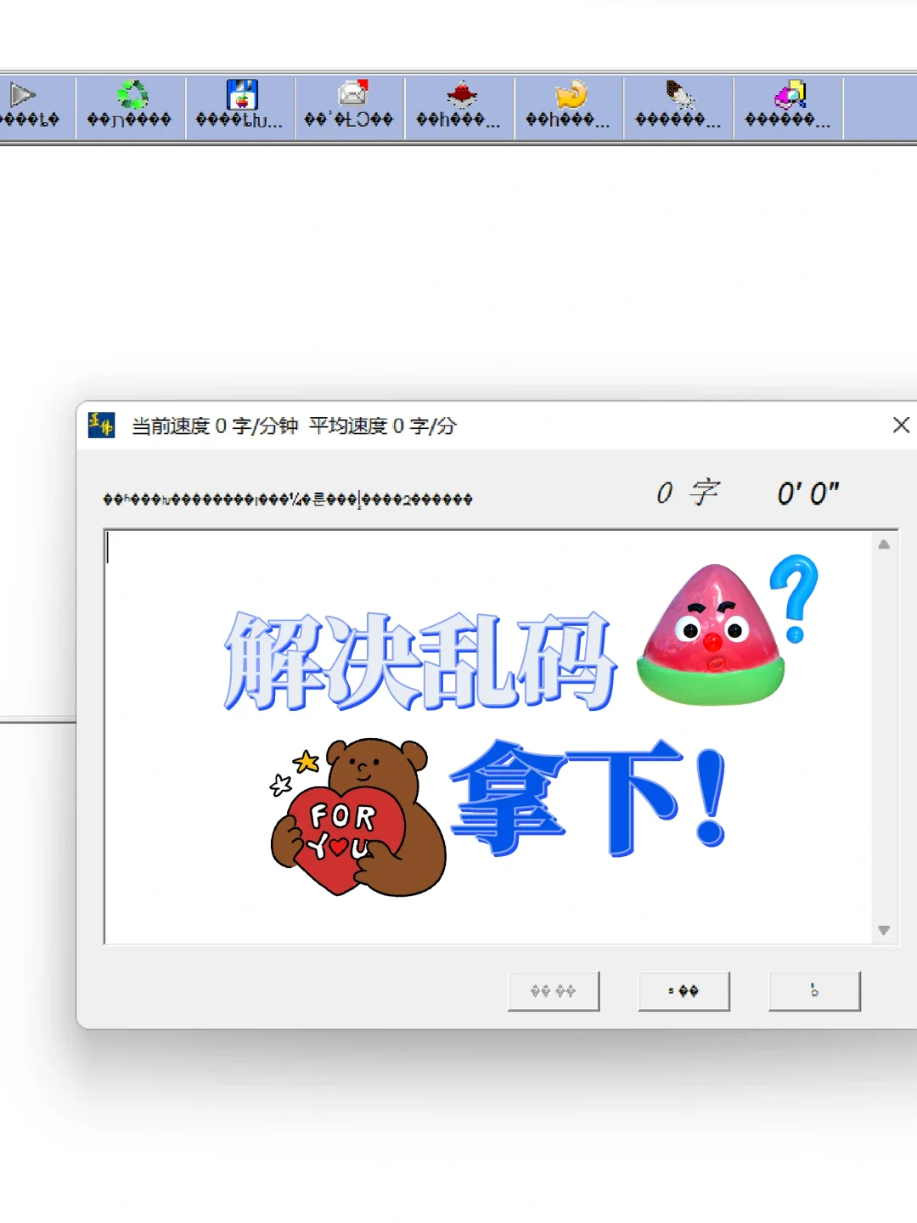917x1223 pixels.
Task: Click the green recycle/restart toolbar icon
Action: pyautogui.click(x=133, y=93)
